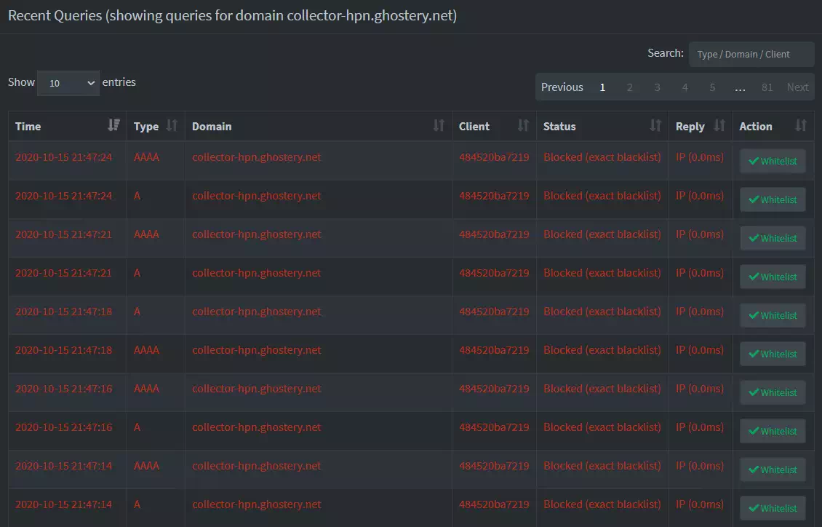Sort by Status column sort icon
Image resolution: width=822 pixels, height=527 pixels.
655,125
